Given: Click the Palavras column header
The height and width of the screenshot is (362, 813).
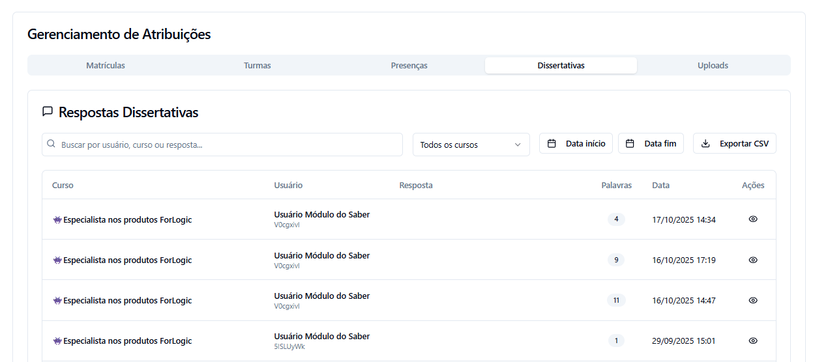Looking at the screenshot, I should (616, 186).
